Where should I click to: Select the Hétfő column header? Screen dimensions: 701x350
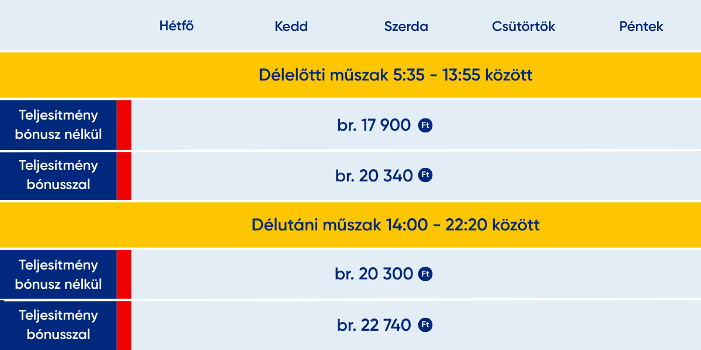pyautogui.click(x=176, y=26)
